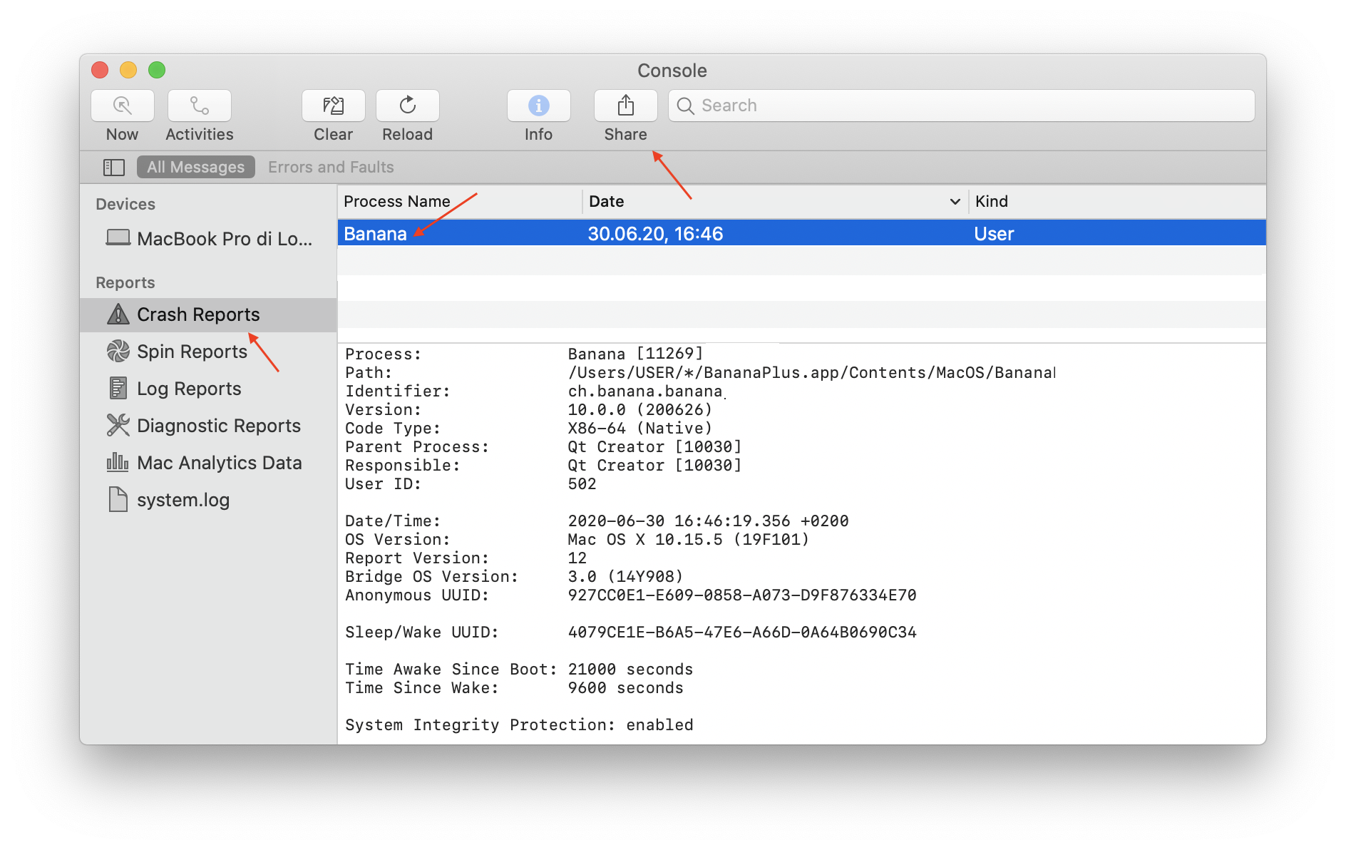The image size is (1346, 850).
Task: Click the Share icon
Action: click(x=625, y=105)
